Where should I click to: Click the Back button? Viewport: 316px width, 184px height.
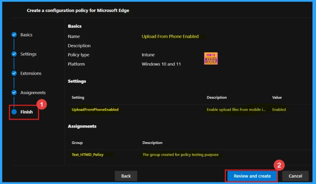(x=126, y=176)
